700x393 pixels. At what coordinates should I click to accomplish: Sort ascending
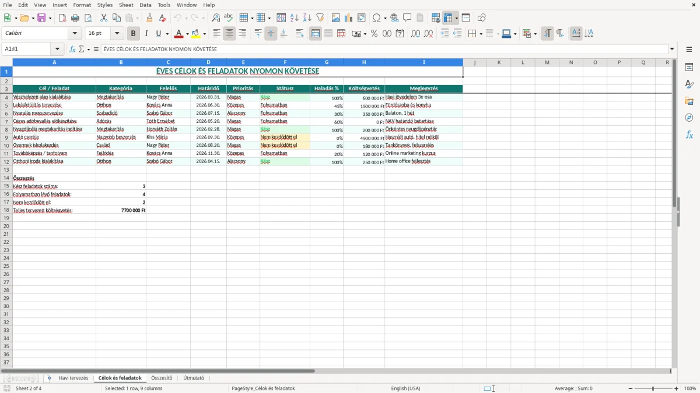[295, 18]
